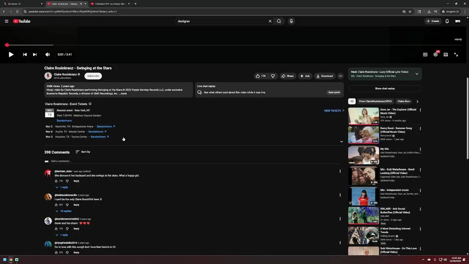
Task: Expand 18 replies under RosinFAN comment
Action: [x=63, y=211]
